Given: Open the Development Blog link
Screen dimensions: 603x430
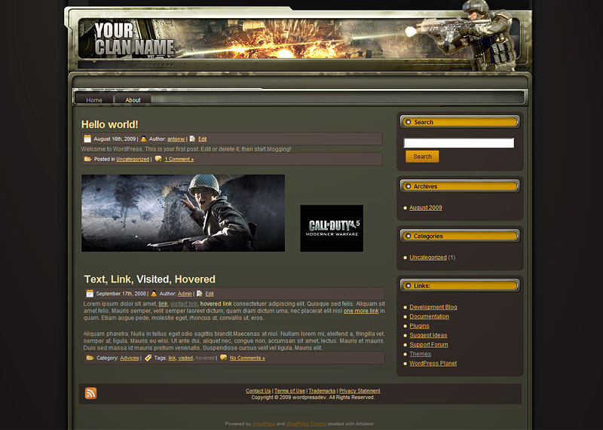Looking at the screenshot, I should 433,307.
